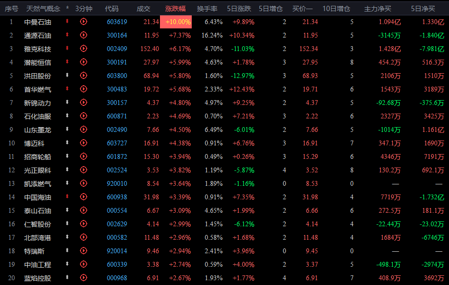Open stock code 920010 link
The width and height of the screenshot is (449, 285).
[x=117, y=183]
